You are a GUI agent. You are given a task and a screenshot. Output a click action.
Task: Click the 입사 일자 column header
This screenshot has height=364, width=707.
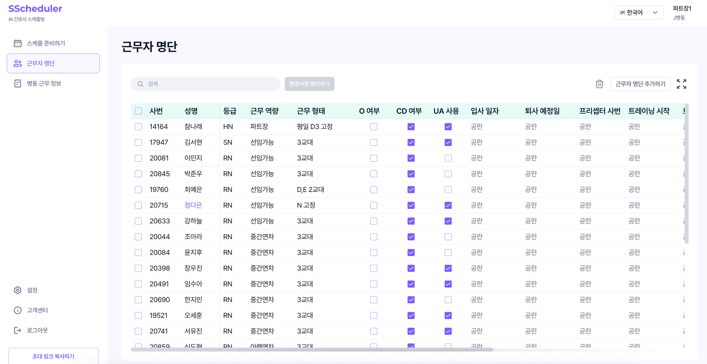[485, 111]
